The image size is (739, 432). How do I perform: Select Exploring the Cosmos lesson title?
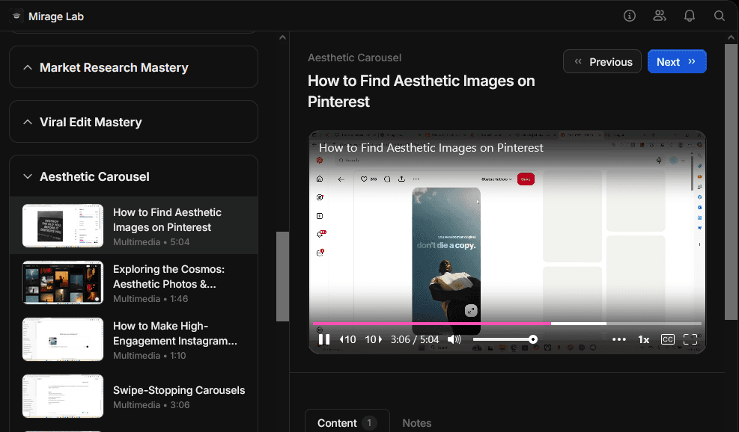pos(168,277)
